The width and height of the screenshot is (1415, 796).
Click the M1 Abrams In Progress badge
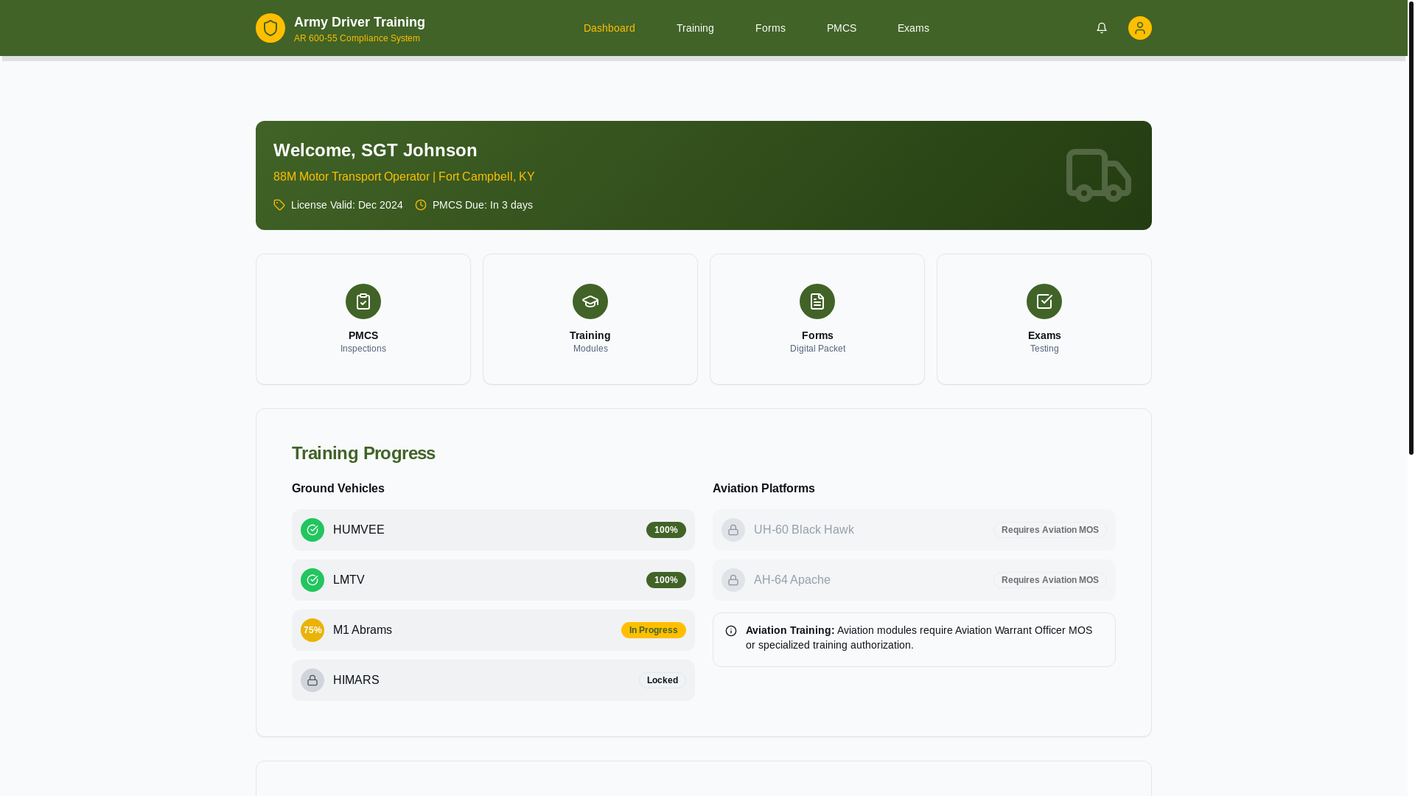point(654,630)
